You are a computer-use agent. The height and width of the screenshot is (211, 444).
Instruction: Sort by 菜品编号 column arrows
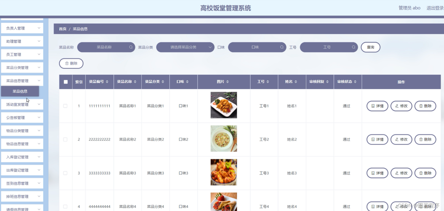point(107,82)
